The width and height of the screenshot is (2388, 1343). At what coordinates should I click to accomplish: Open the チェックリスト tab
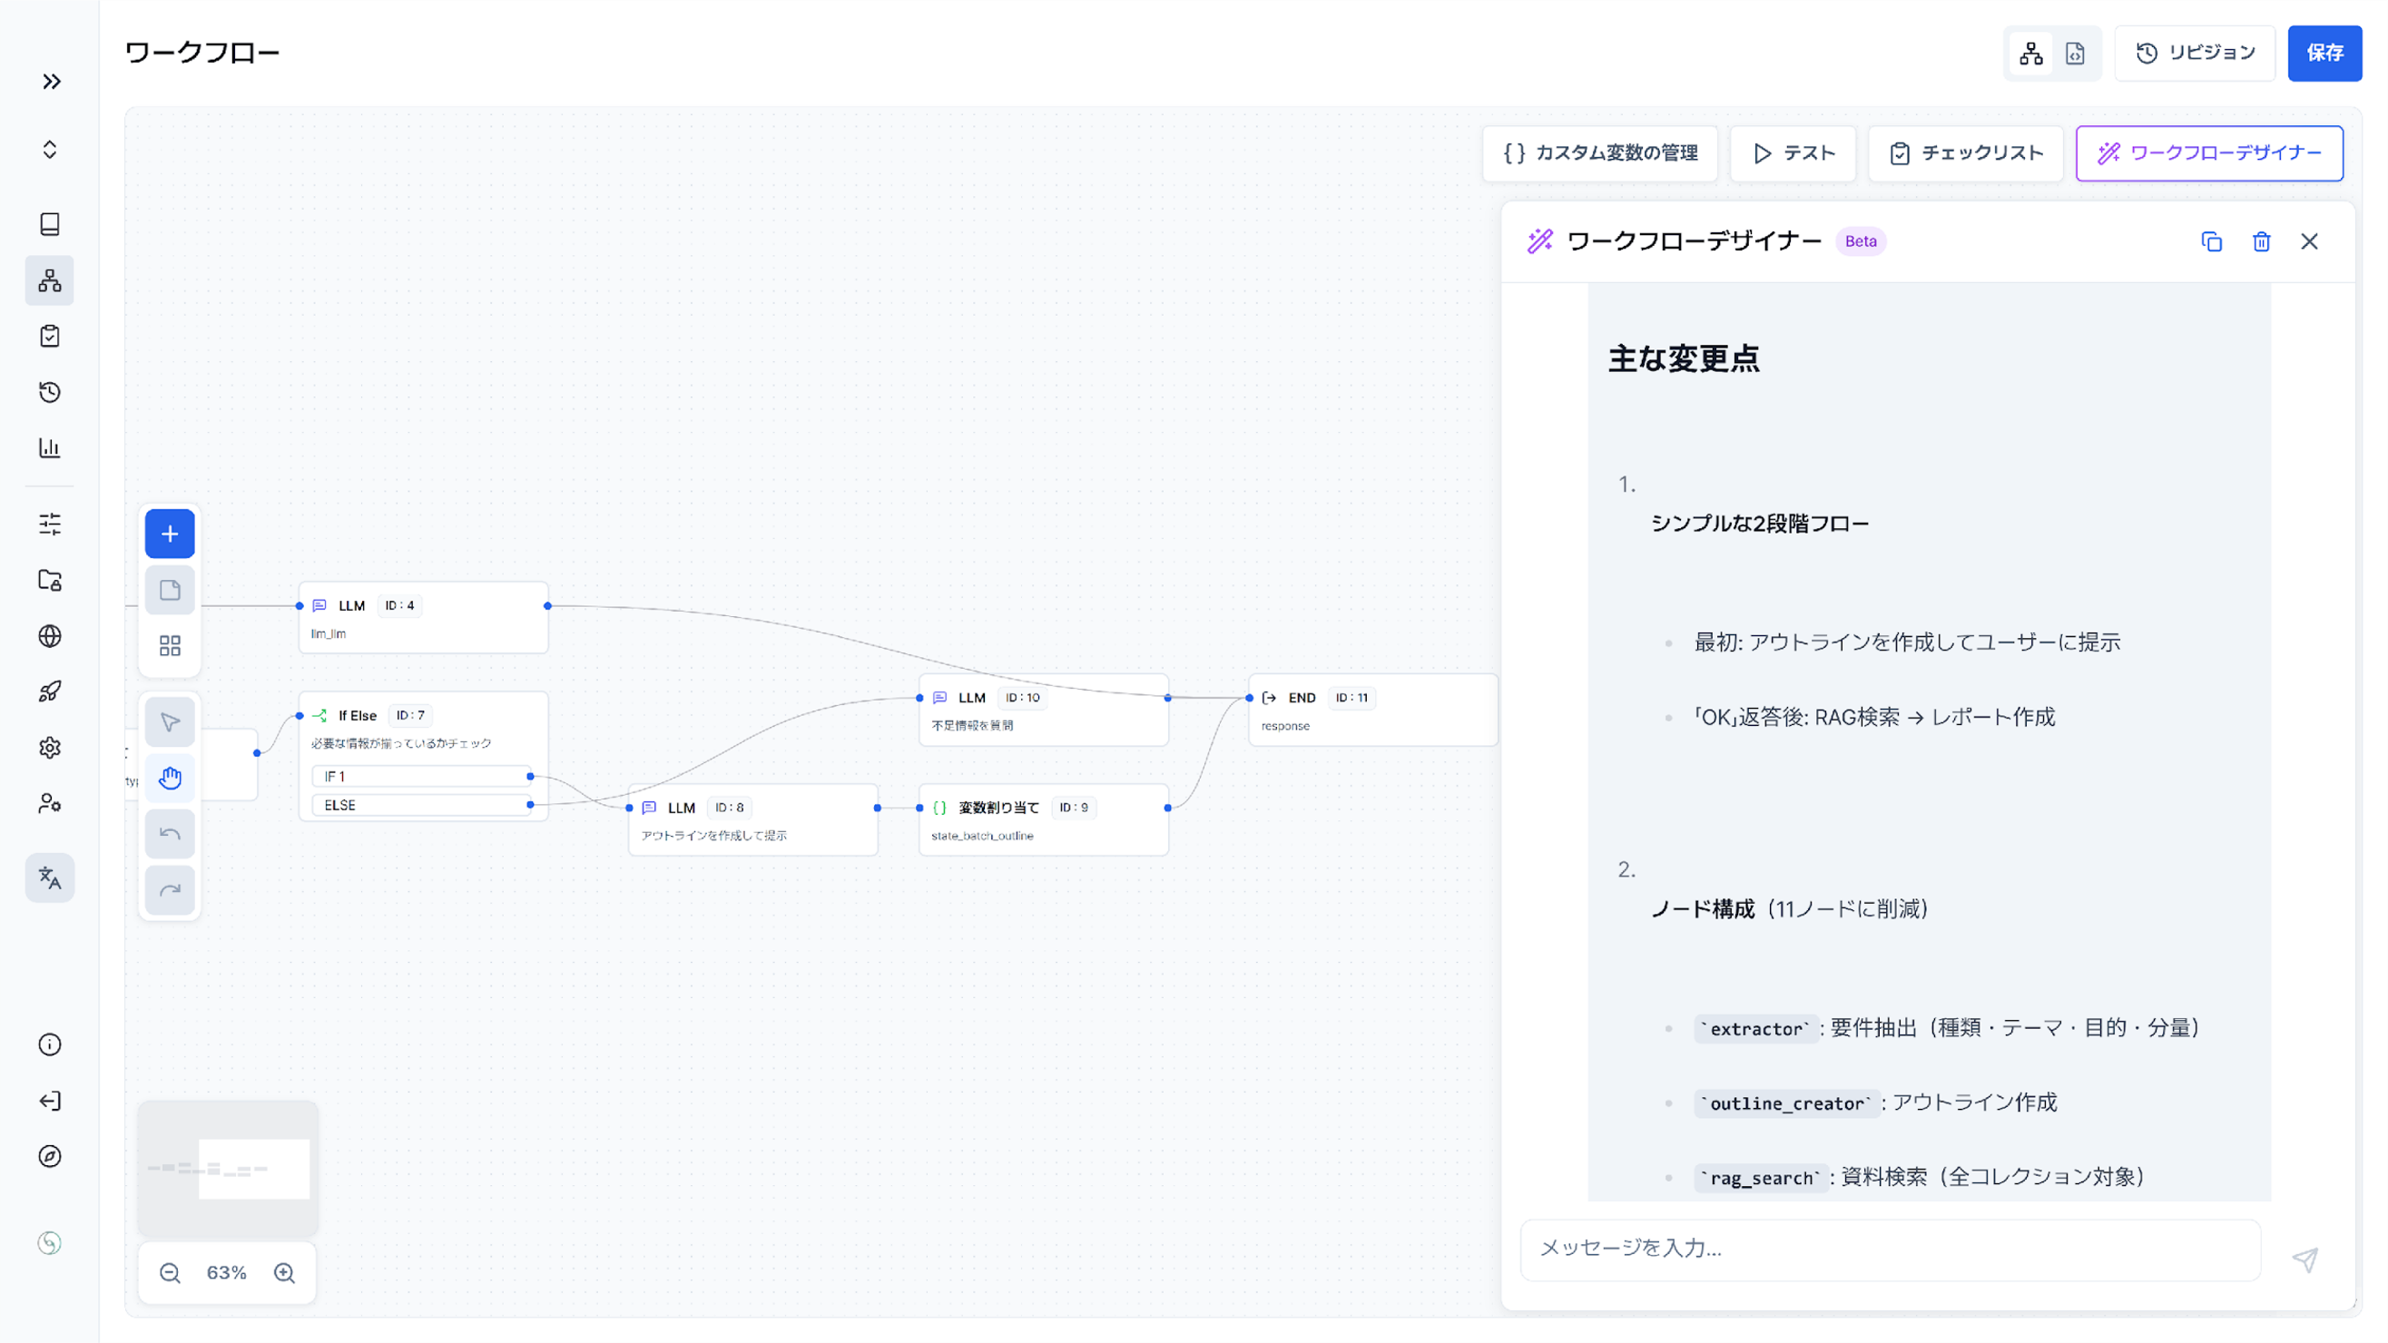pos(1966,153)
